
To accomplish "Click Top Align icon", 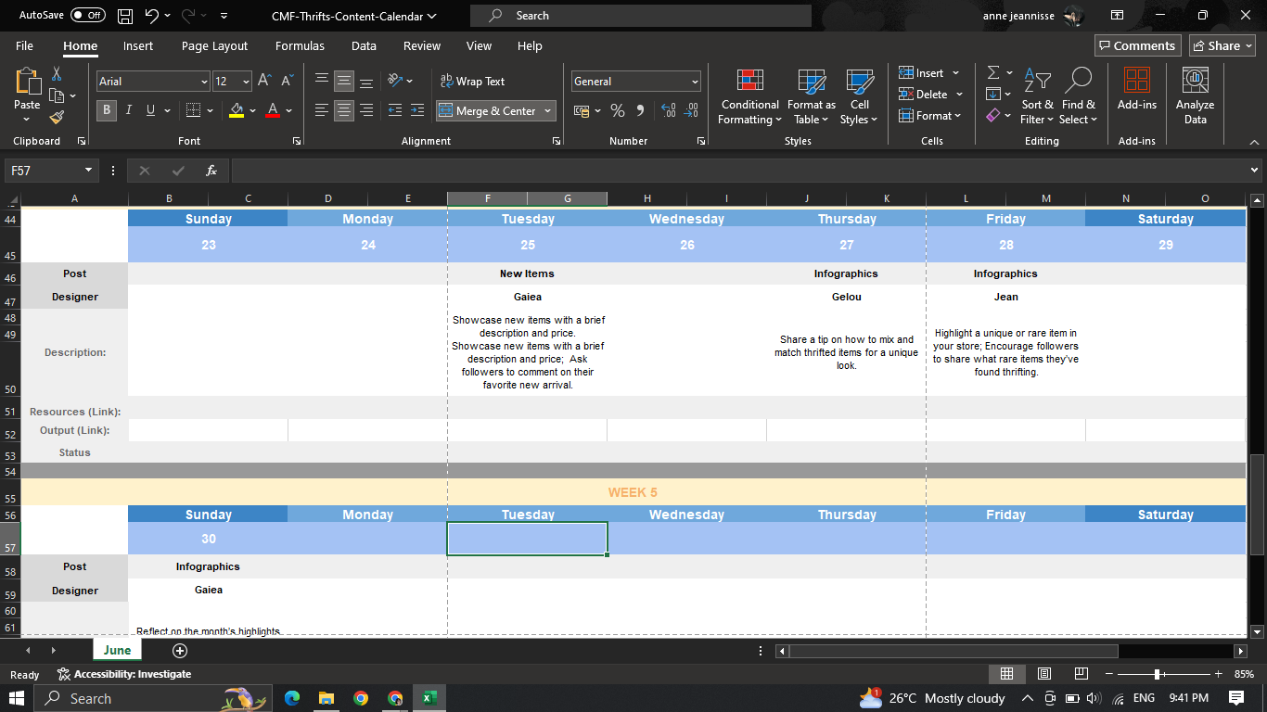I will (x=322, y=82).
